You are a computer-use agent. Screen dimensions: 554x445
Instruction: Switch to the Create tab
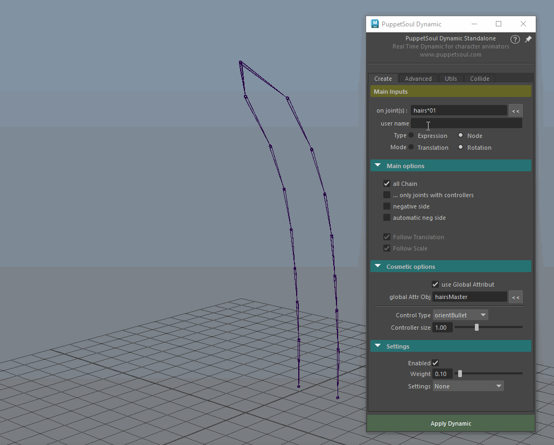pyautogui.click(x=383, y=79)
